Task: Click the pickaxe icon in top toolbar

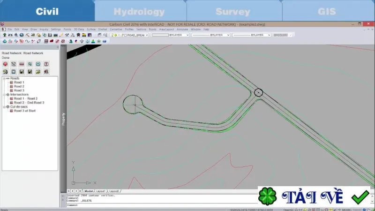Action: tap(28, 35)
